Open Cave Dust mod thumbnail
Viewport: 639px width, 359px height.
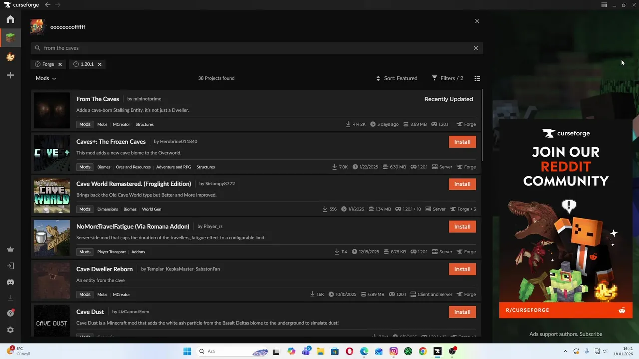click(52, 321)
